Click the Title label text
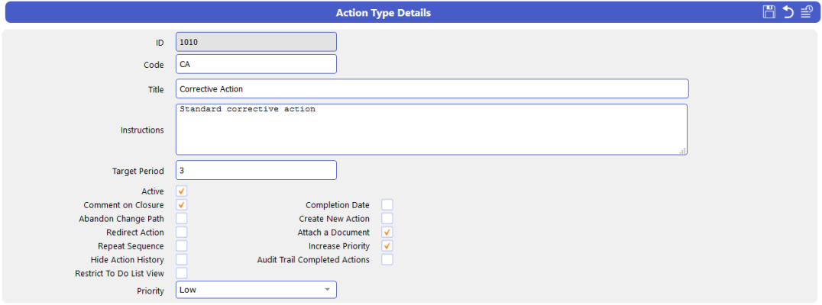 [x=156, y=89]
